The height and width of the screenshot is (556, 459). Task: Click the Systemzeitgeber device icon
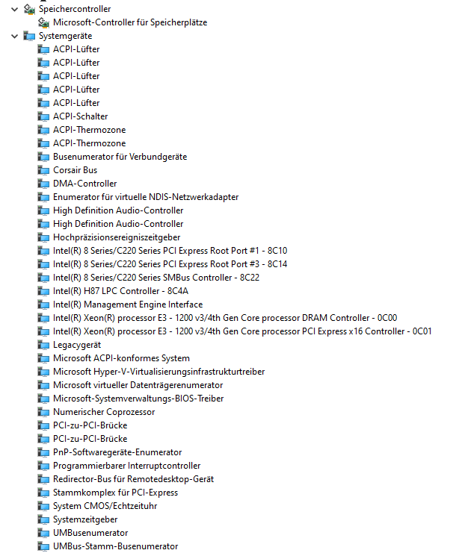pos(43,519)
